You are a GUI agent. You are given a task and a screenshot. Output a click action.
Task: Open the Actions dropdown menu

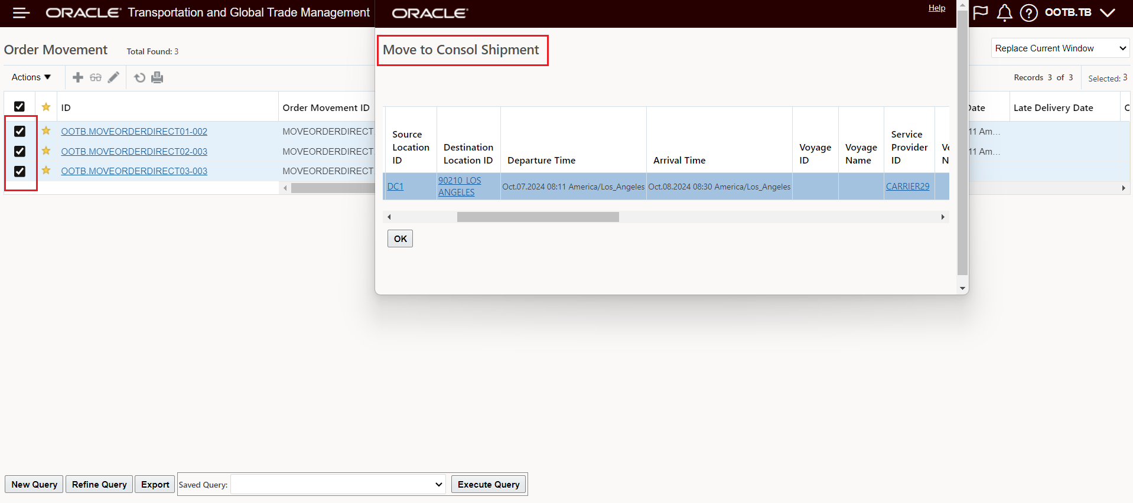(31, 77)
